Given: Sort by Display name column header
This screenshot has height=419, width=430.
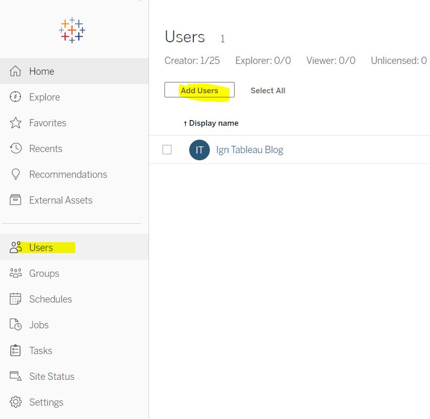Looking at the screenshot, I should pos(213,123).
